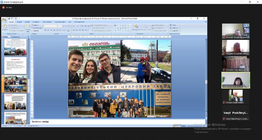Click the PowerPoint Help icon at ribbon's right
Viewport: 262px width, 140px height.
point(205,22)
